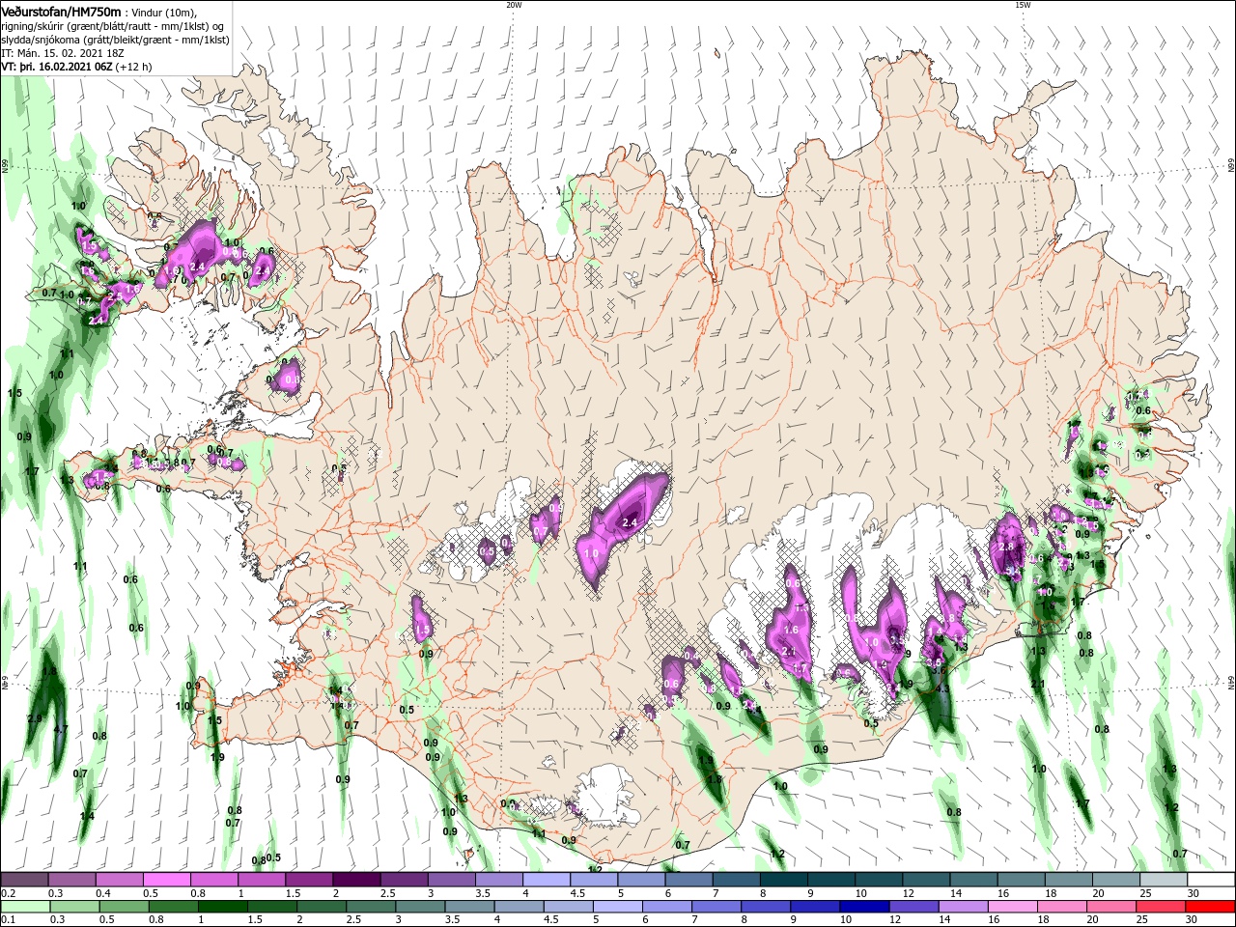Image resolution: width=1236 pixels, height=927 pixels.
Task: Click the 15W longitude label
Action: pyautogui.click(x=1023, y=5)
